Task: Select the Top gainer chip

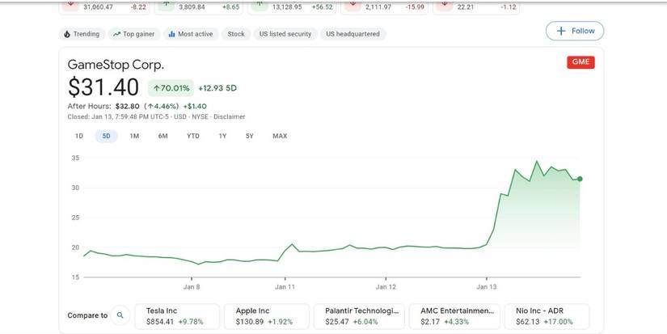Action: (134, 34)
